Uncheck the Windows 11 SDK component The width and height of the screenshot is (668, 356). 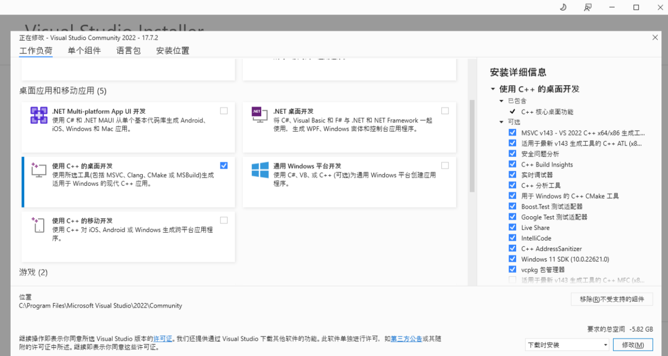click(x=512, y=259)
